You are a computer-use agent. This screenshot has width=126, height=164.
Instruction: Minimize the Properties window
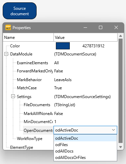click(85, 27)
